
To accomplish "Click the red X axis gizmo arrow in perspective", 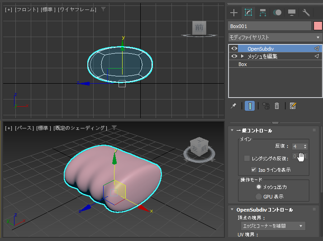I will [x=144, y=208].
